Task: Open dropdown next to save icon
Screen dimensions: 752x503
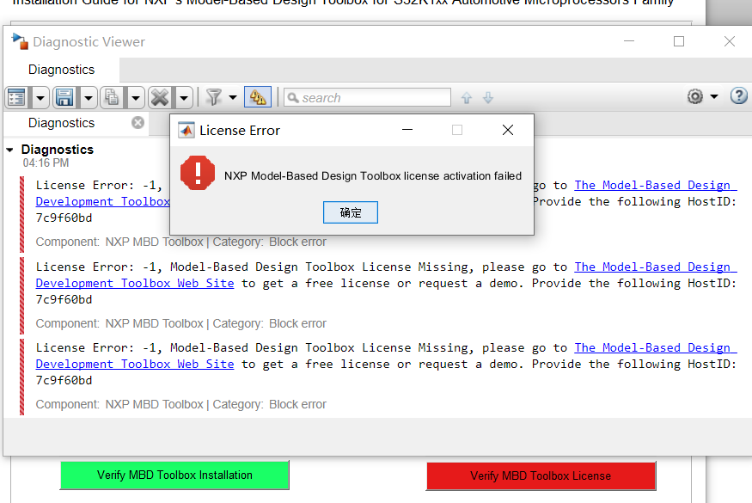Action: pyautogui.click(x=89, y=98)
